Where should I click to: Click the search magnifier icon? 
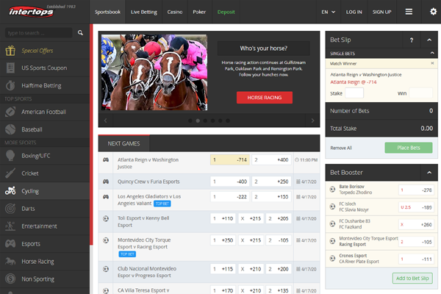[80, 33]
